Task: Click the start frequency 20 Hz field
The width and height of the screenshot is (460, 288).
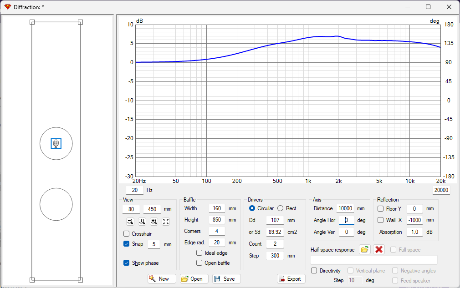Action: coord(135,190)
